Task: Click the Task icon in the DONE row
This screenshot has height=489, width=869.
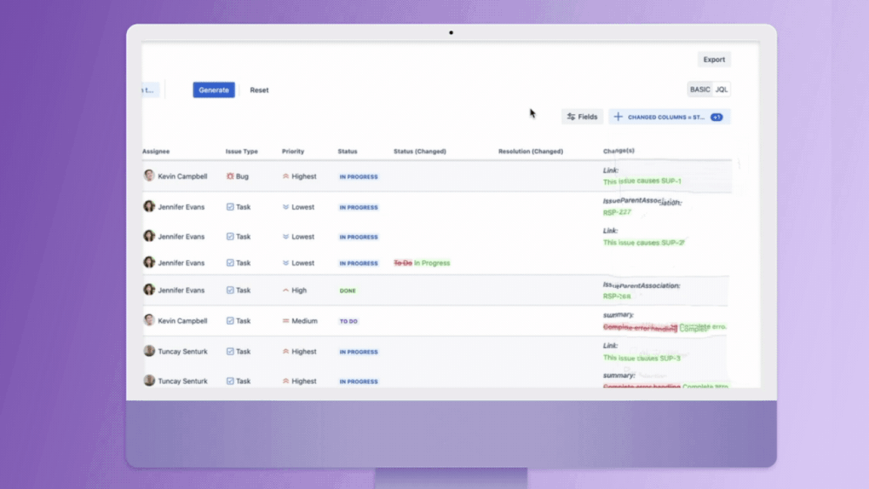Action: [230, 290]
